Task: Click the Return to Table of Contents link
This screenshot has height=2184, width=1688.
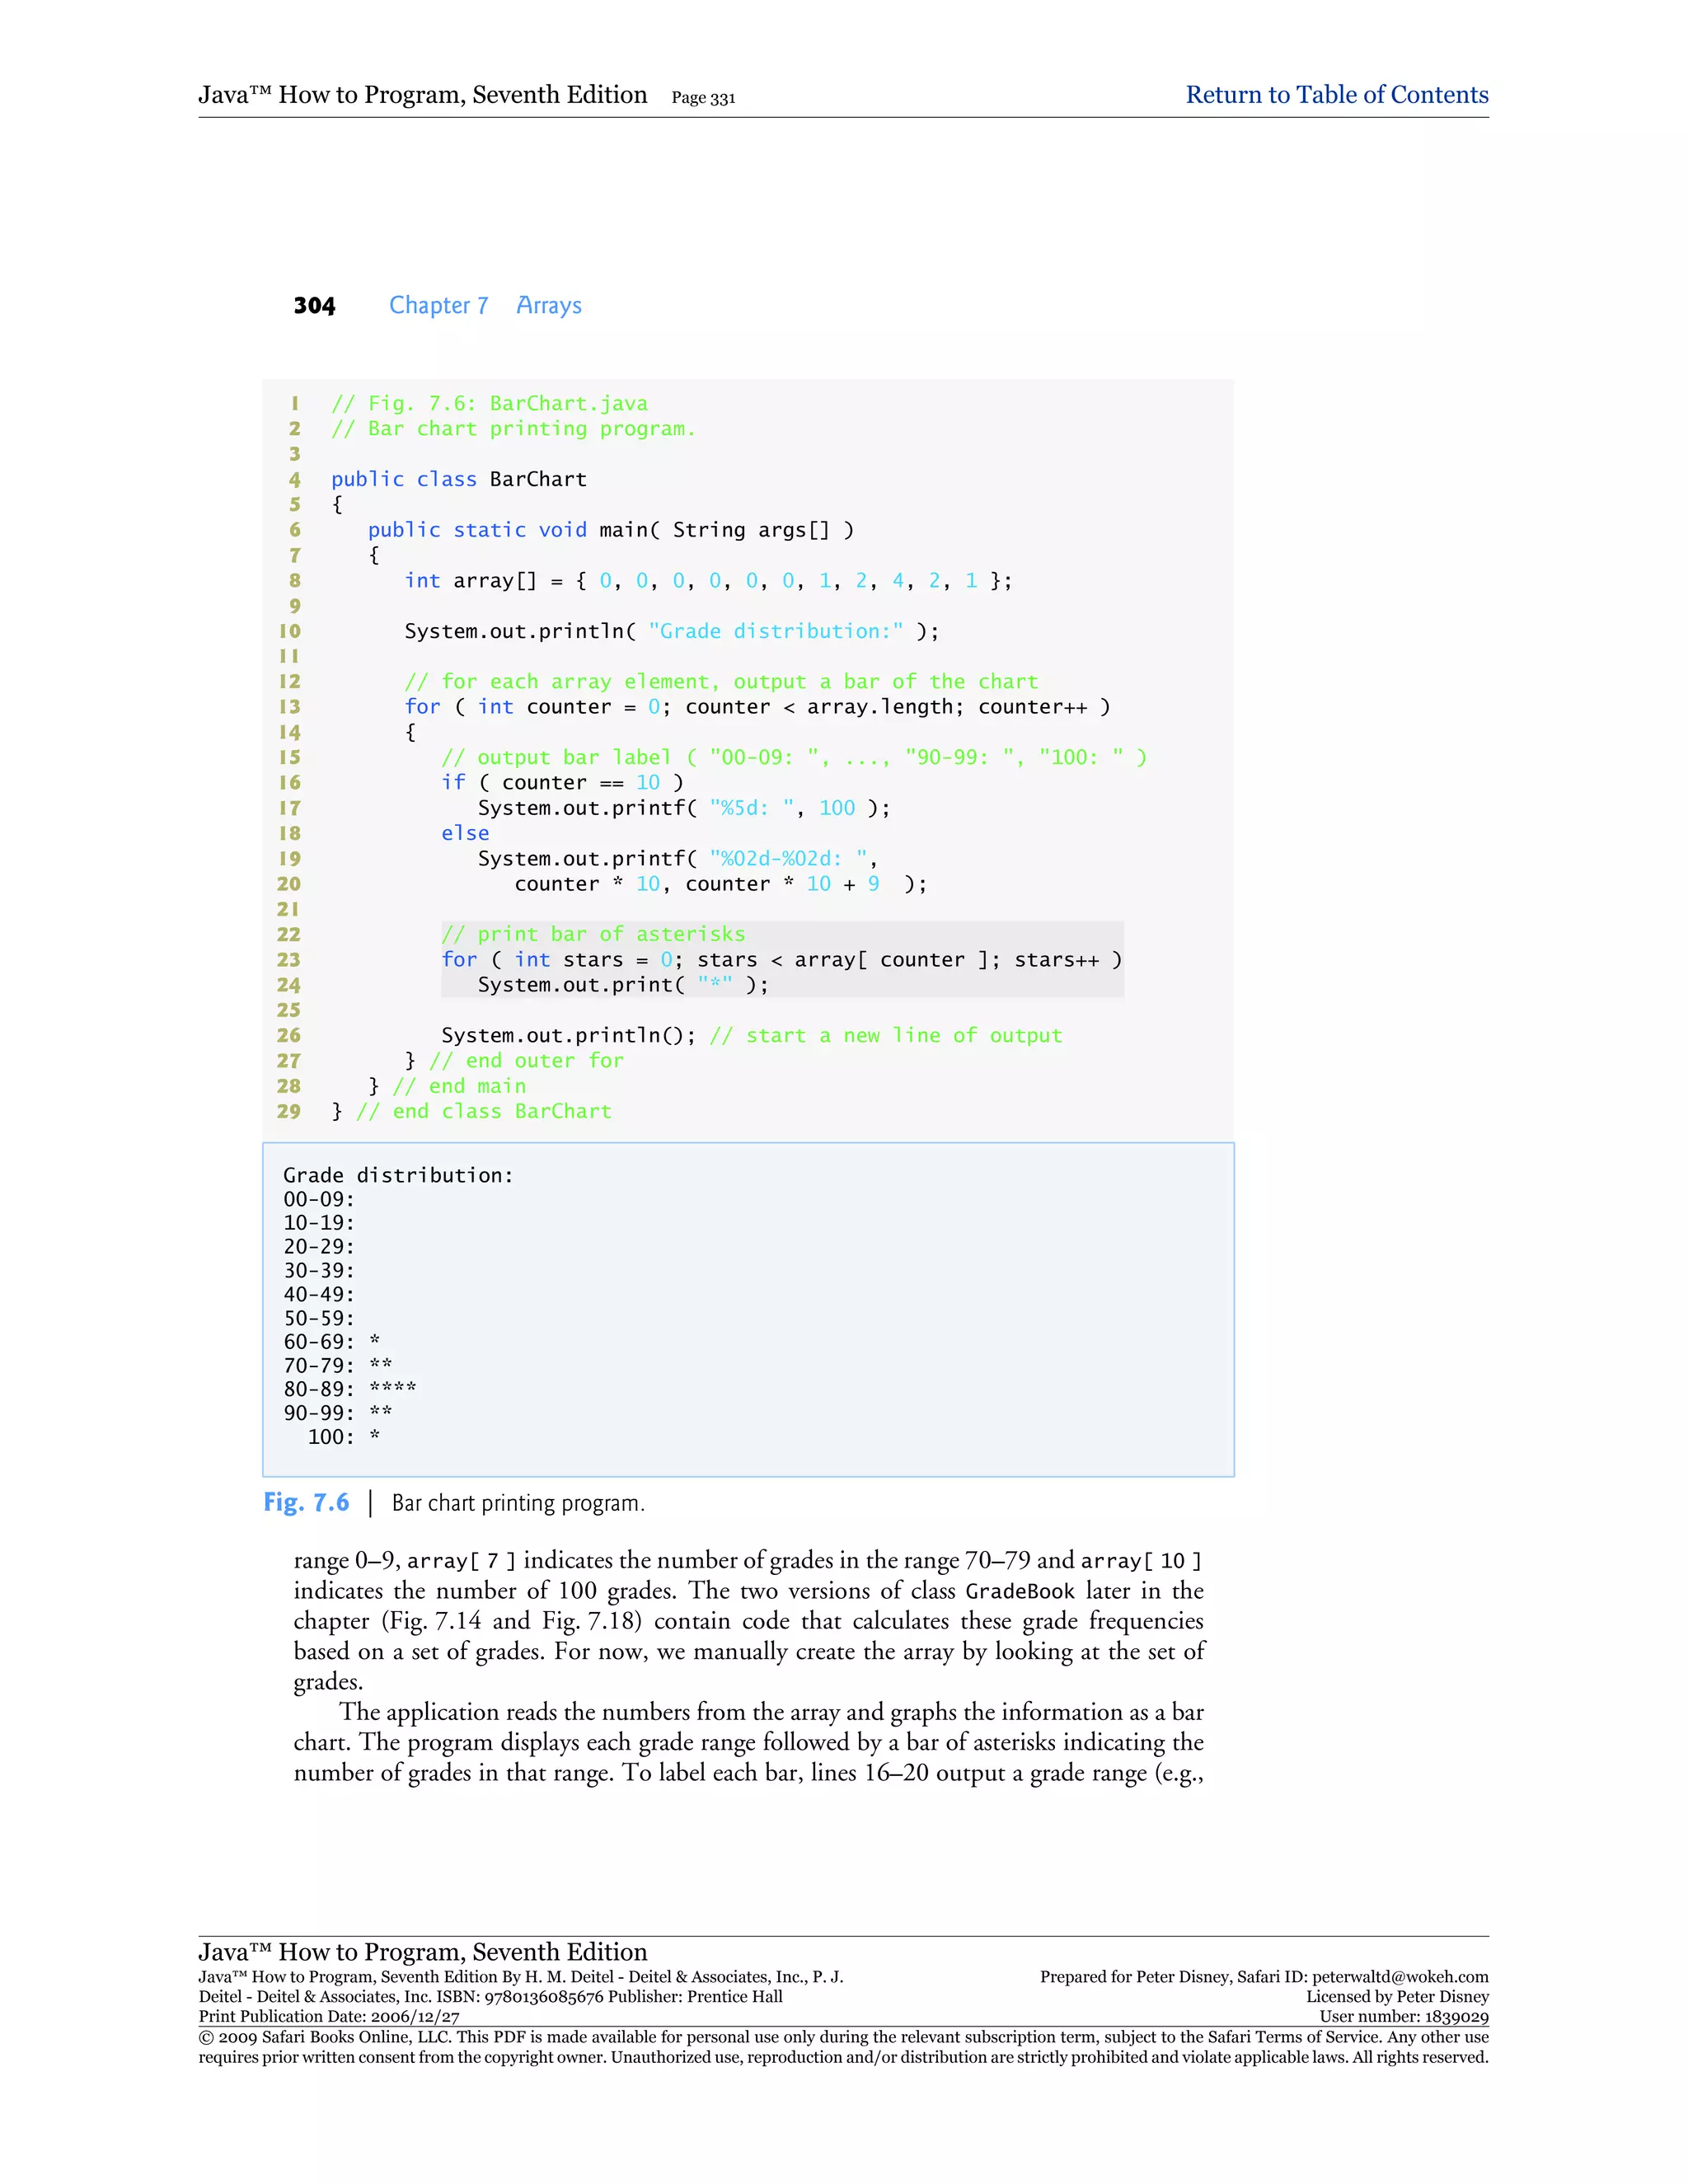Action: click(x=1336, y=95)
